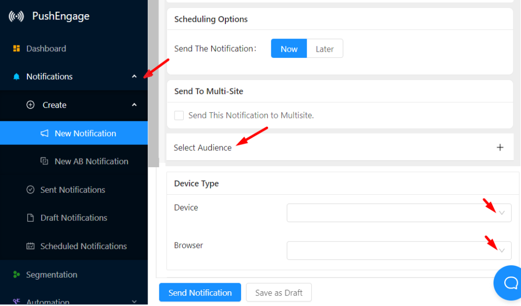Click the Browser field label
The height and width of the screenshot is (306, 521).
(x=188, y=246)
